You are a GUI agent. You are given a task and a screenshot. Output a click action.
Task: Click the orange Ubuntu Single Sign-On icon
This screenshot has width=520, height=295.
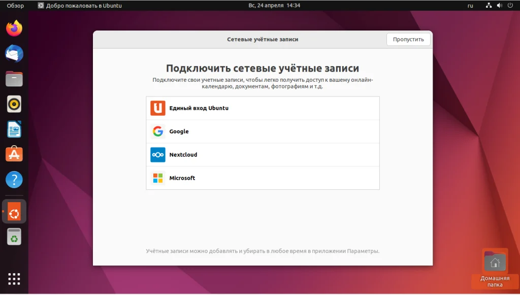[157, 108]
